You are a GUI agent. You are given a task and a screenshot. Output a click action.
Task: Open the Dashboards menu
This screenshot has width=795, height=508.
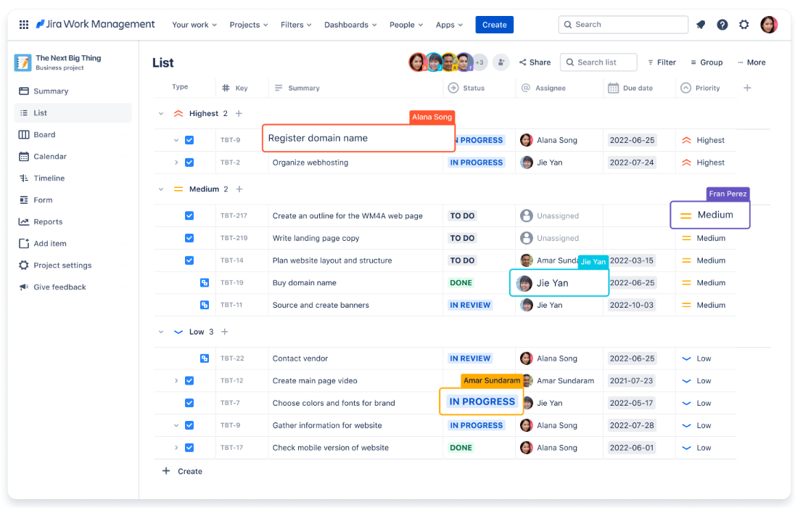[350, 25]
